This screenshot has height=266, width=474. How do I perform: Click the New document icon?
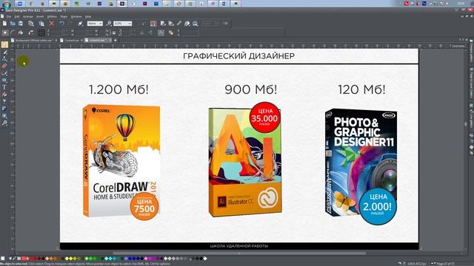(x=4, y=23)
